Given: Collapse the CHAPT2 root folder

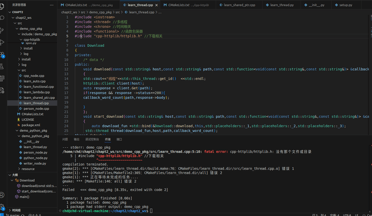Looking at the screenshot, I should pyautogui.click(x=10, y=12).
